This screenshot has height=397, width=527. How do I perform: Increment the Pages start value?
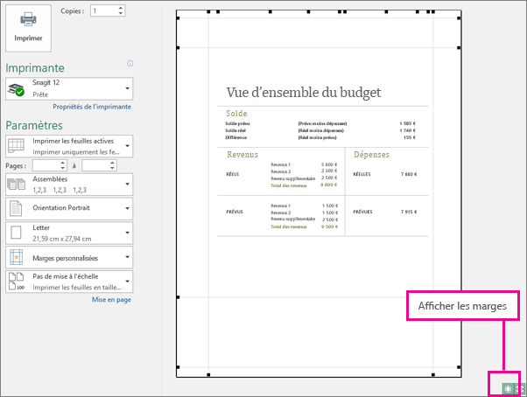click(63, 163)
